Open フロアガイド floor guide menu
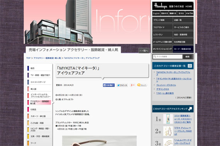The width and height of the screenshot is (220, 146). click(x=162, y=27)
